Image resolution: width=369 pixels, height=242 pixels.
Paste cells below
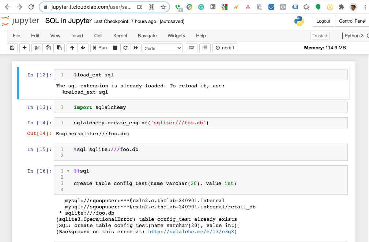tap(59, 48)
